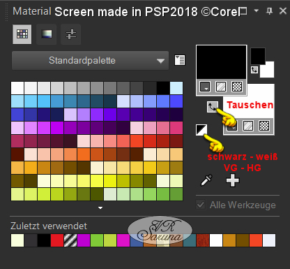Swap foreground and background materials
290x269 pixels.
click(213, 107)
